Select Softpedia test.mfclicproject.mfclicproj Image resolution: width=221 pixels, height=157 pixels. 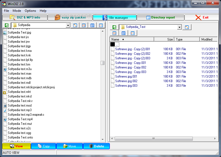[31, 87]
